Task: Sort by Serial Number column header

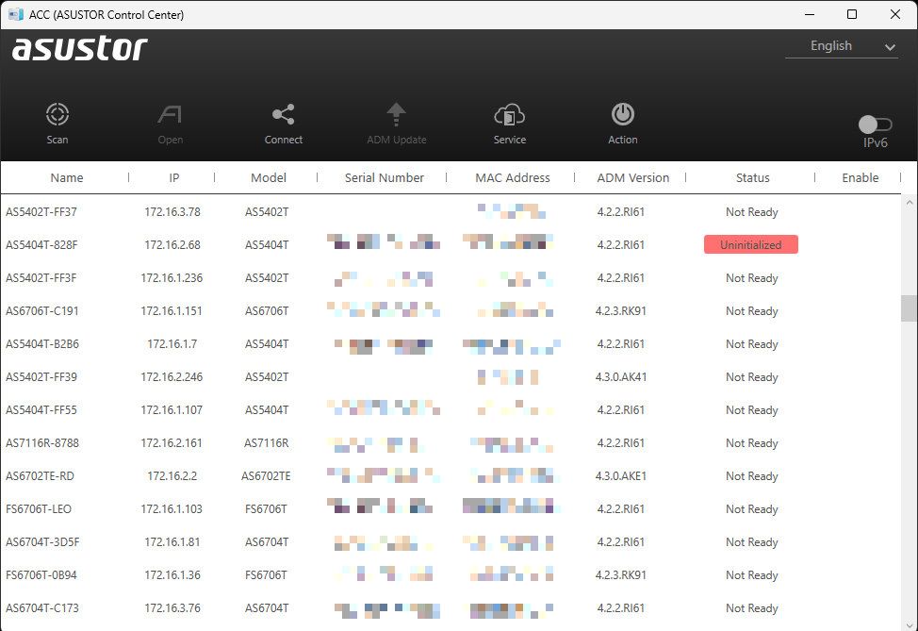Action: point(384,177)
